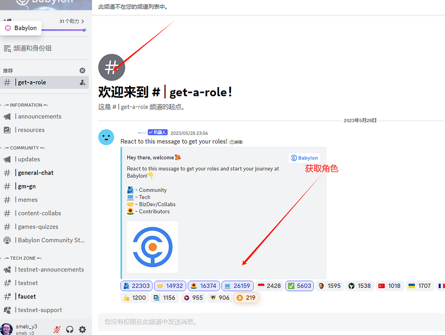Click the Babylon badge in the embed
The image size is (445, 335).
point(304,158)
